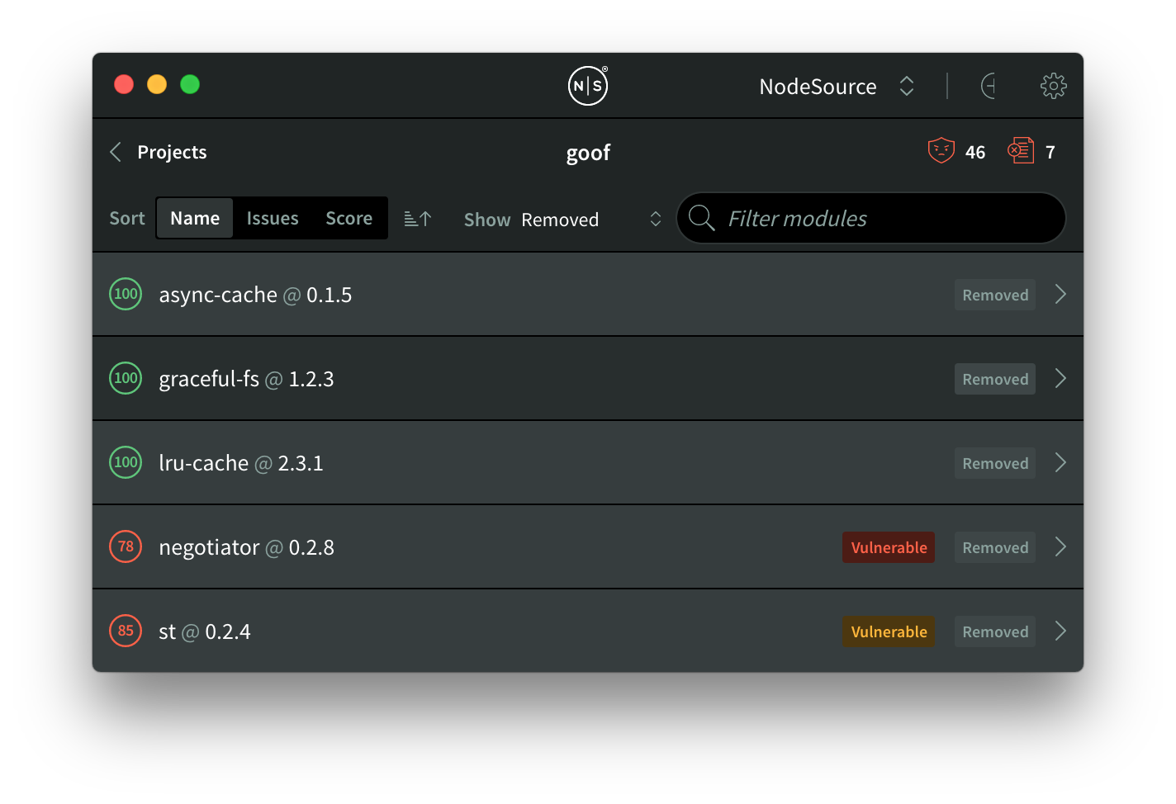Click score badge 78 for negotiator
Viewport: 1176px width, 804px height.
(126, 546)
